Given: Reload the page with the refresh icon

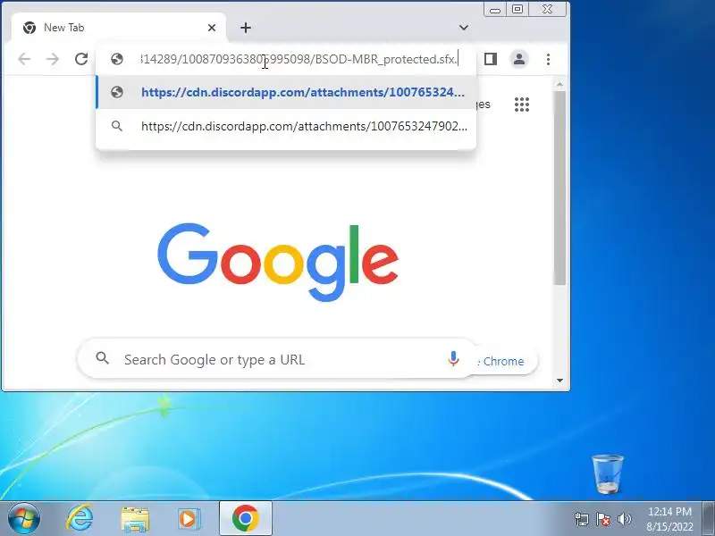Looking at the screenshot, I should [x=81, y=59].
